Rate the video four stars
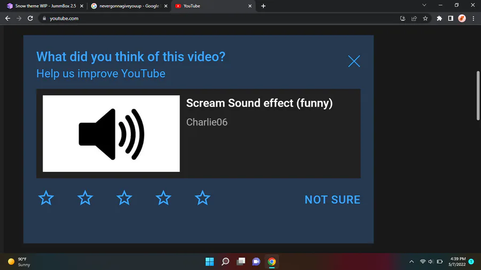The image size is (481, 270). tap(163, 198)
